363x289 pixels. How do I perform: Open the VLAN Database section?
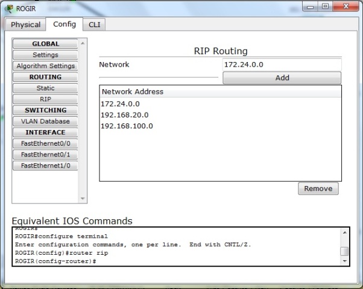[45, 121]
